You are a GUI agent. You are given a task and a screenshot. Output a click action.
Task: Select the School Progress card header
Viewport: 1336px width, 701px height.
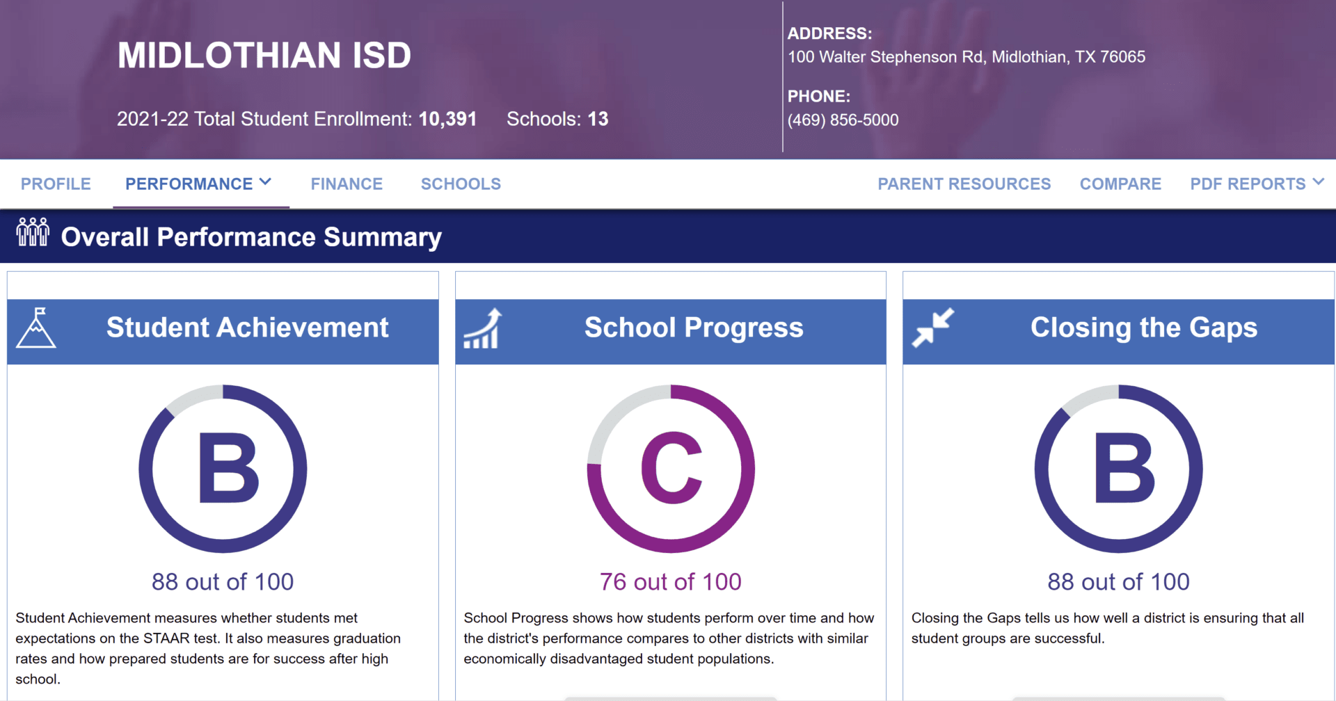coord(693,328)
